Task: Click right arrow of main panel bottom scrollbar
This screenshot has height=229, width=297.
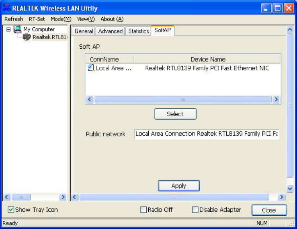Action: click(281, 197)
